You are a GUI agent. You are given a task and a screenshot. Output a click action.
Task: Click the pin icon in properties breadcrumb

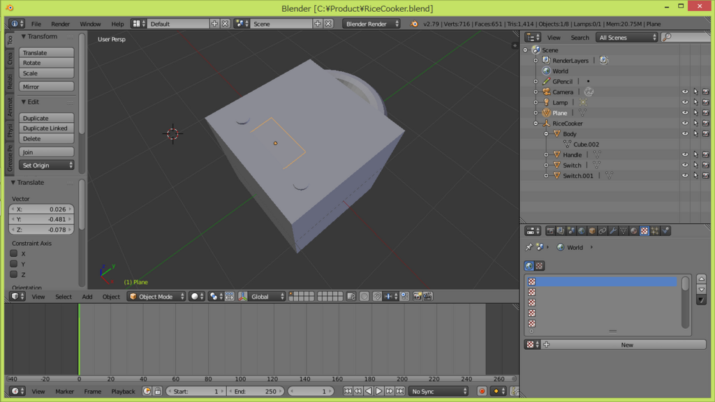click(x=529, y=247)
